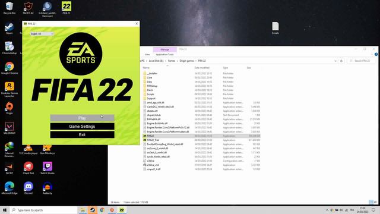This screenshot has height=214, width=380.
Task: Click Local Disk (E:) in the address bar
Action: pos(156,61)
